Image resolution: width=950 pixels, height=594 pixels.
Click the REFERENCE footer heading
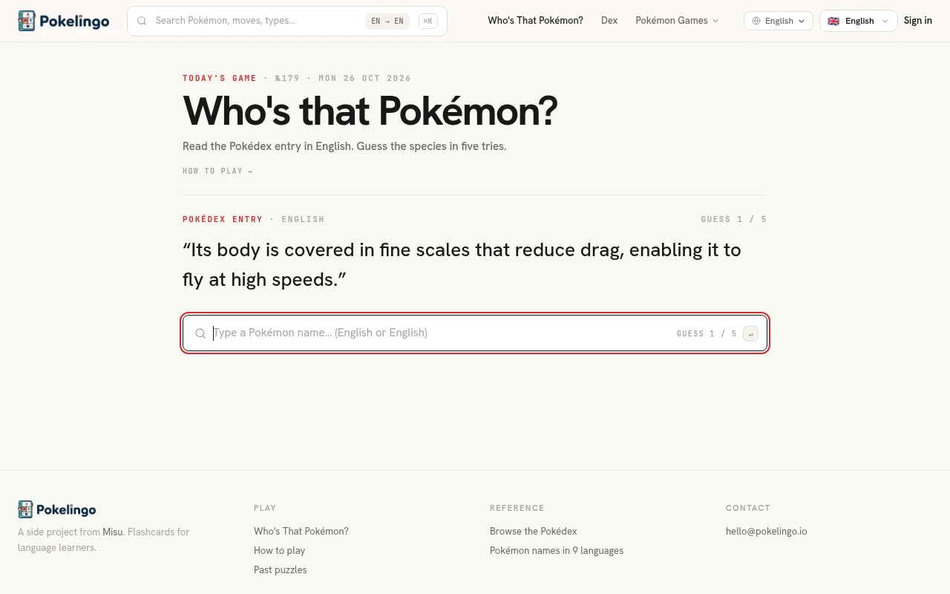(x=517, y=509)
